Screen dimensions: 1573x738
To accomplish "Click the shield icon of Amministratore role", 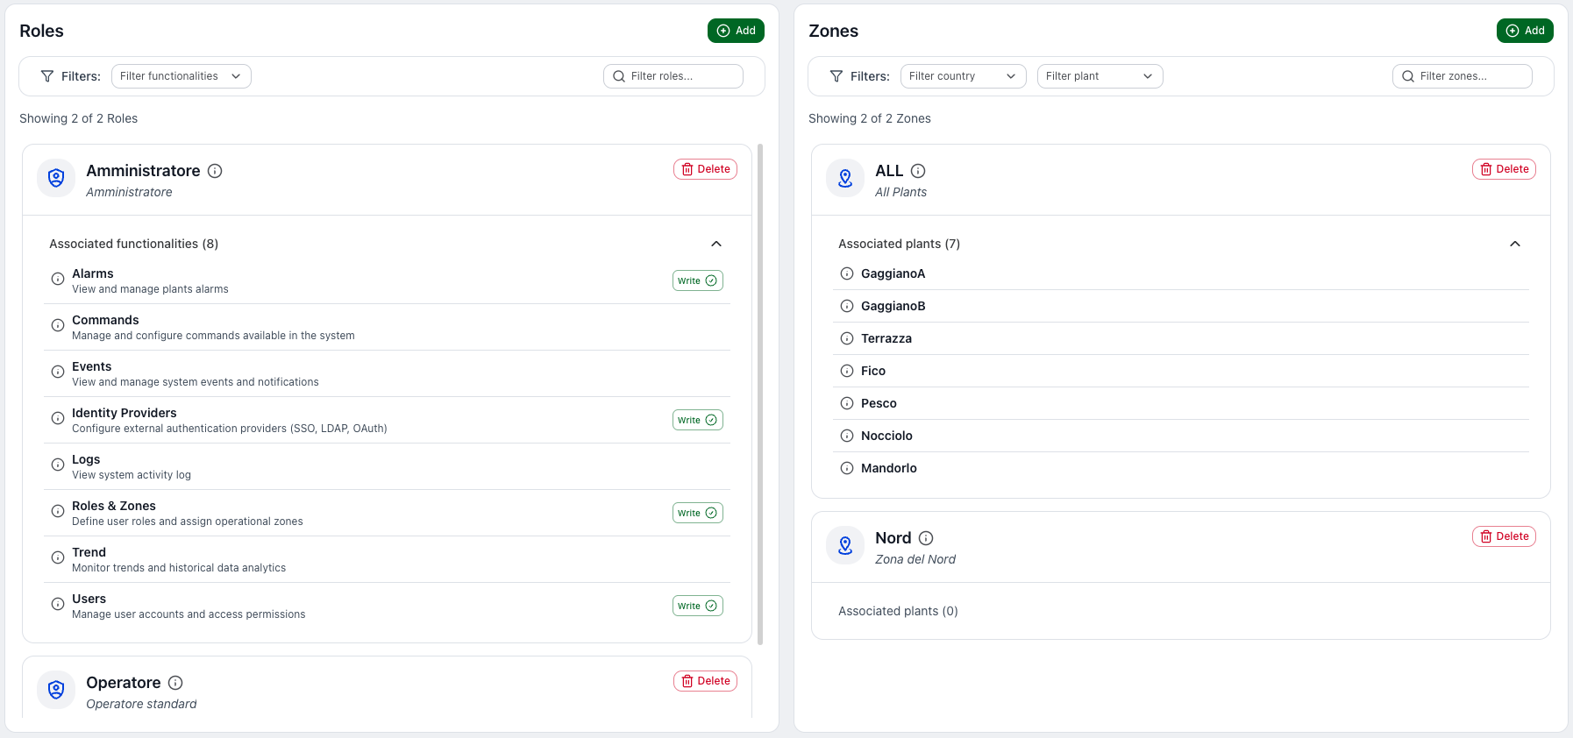I will point(56,178).
